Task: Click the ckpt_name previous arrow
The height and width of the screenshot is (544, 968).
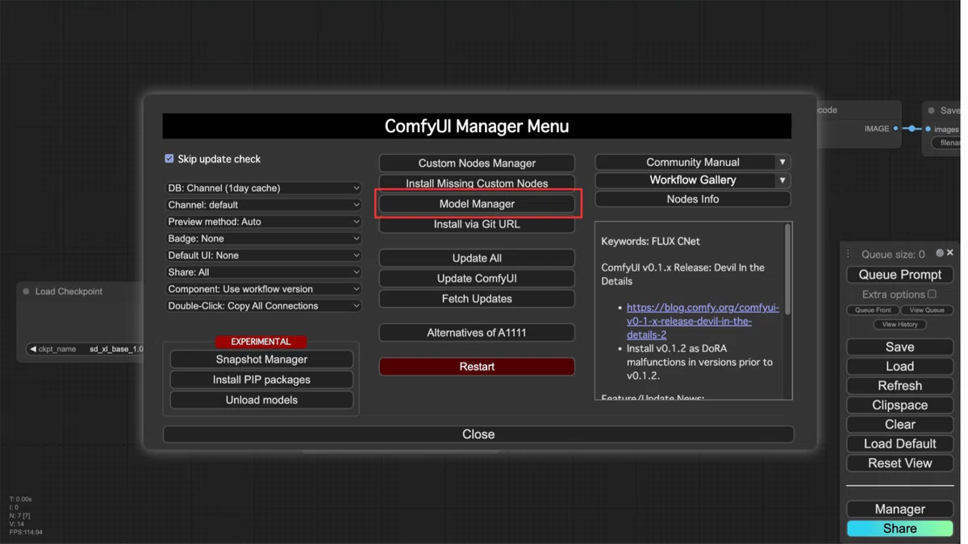Action: [x=33, y=349]
